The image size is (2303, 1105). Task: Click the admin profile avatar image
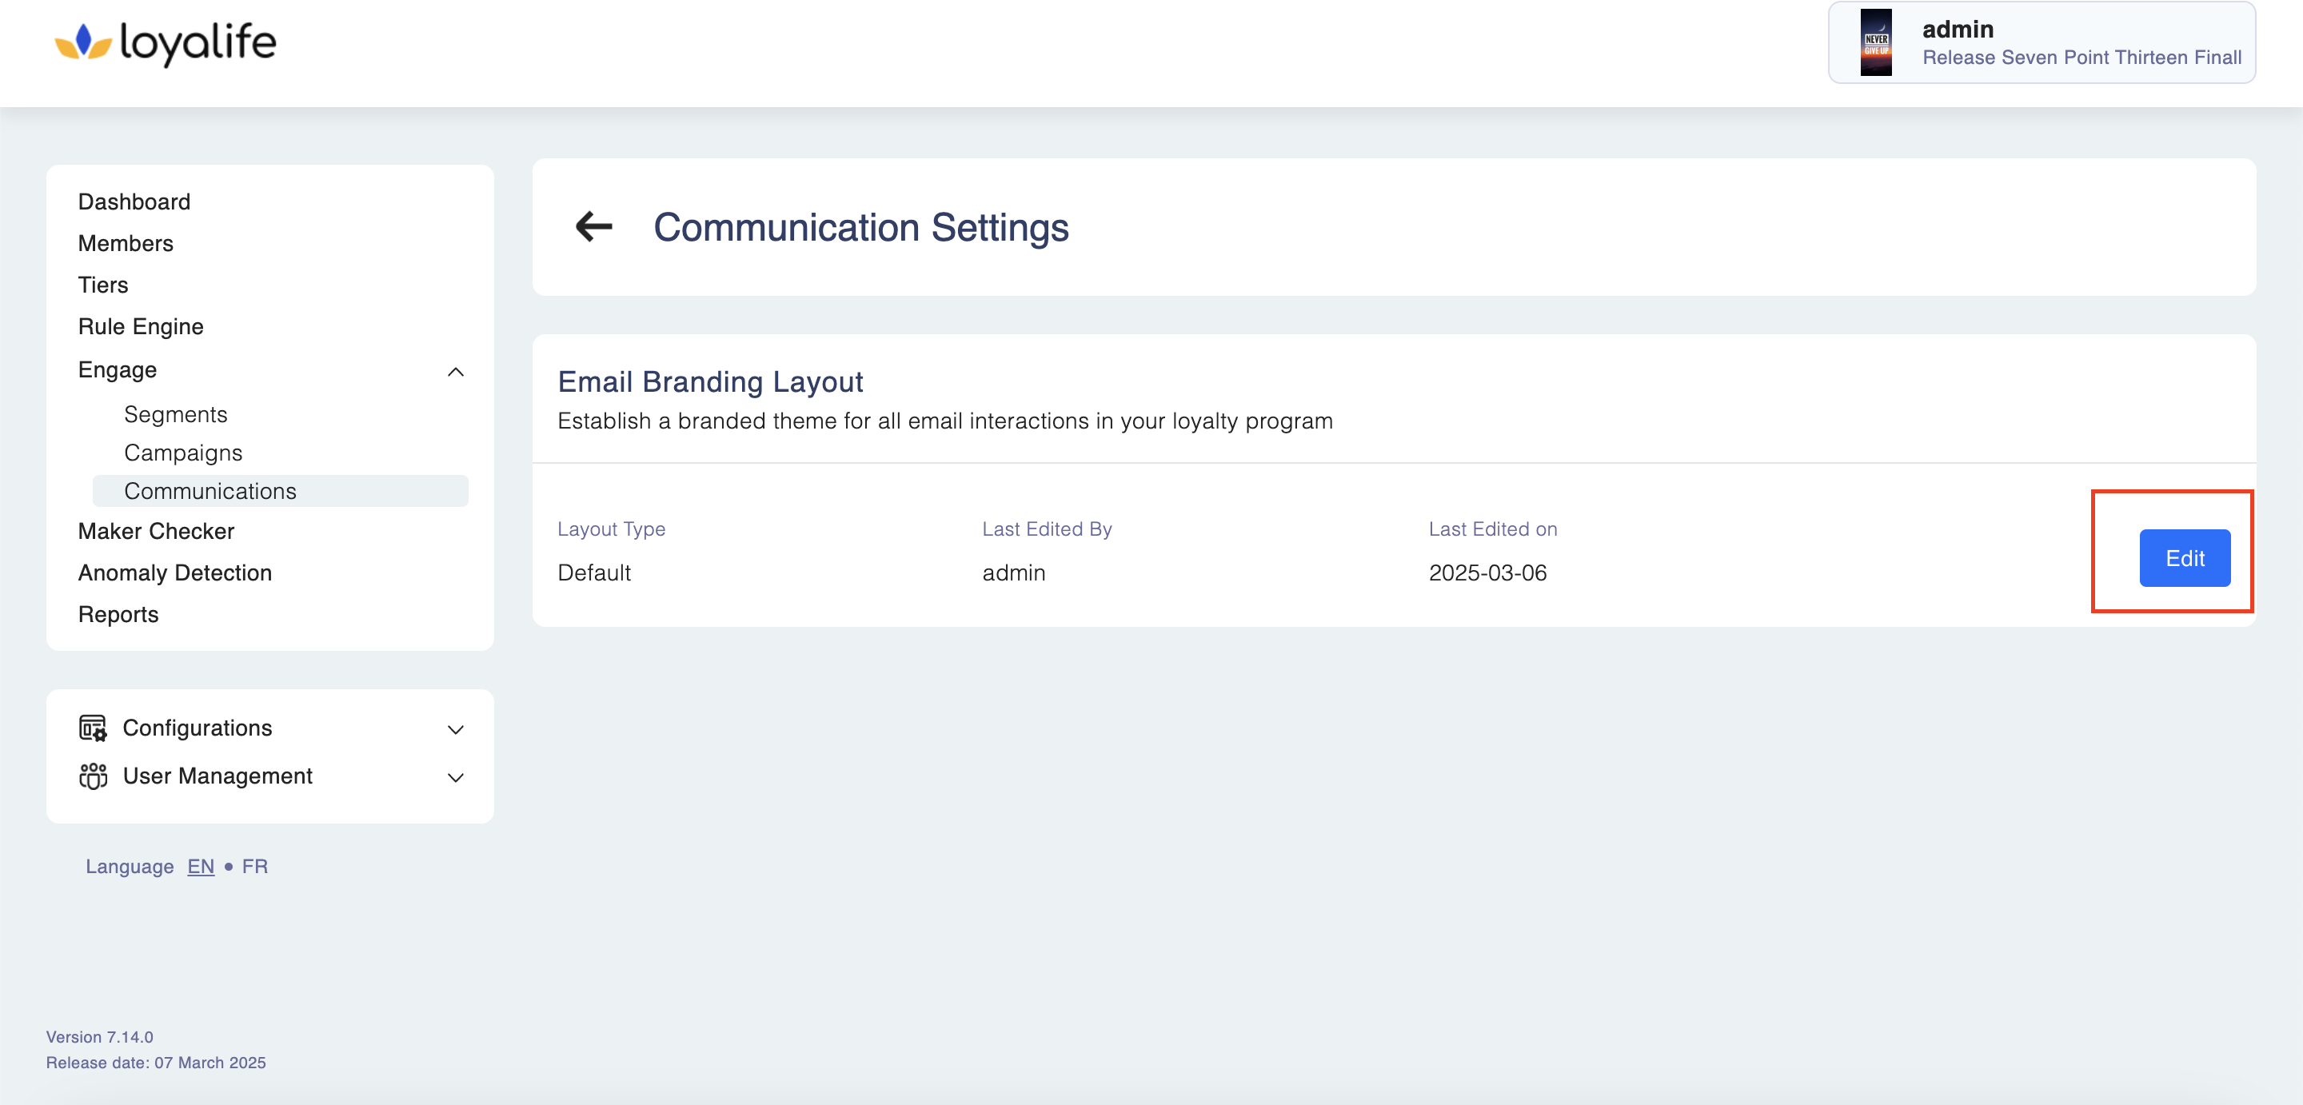point(1876,43)
